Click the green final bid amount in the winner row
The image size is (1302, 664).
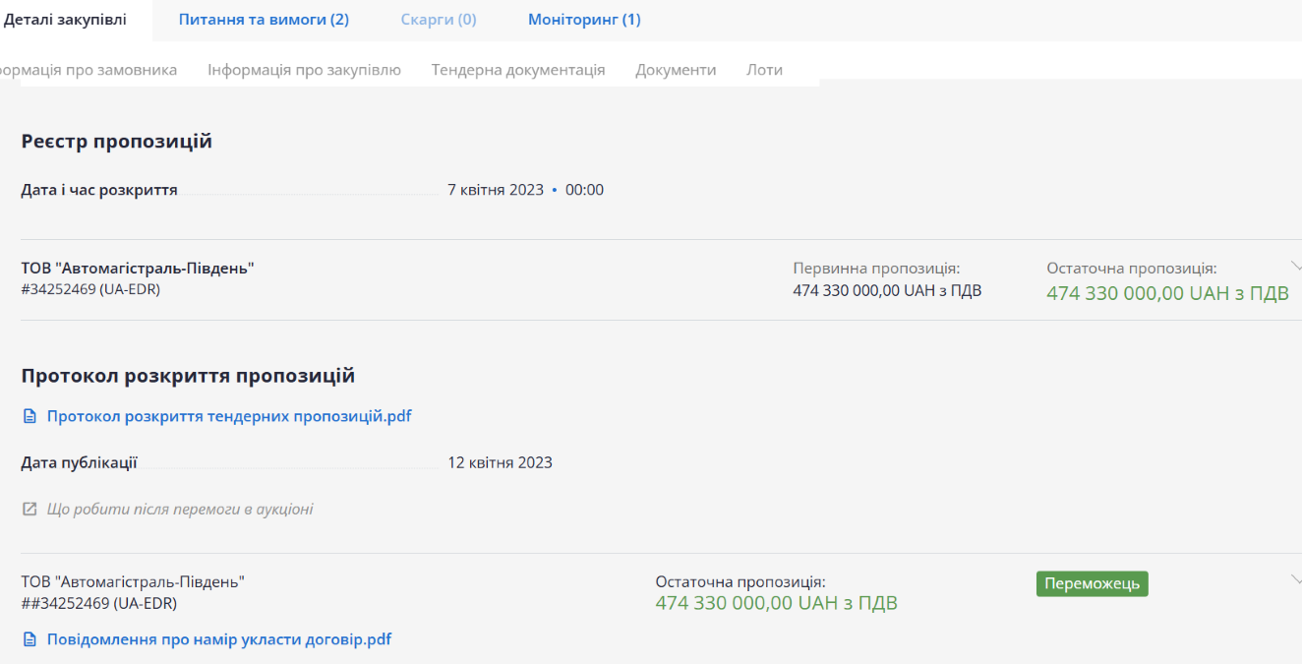point(776,603)
